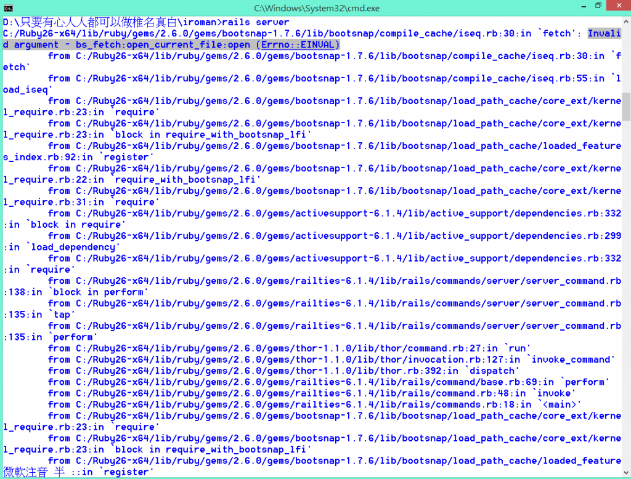Click the scrollbar up arrow
This screenshot has height=479, width=631.
pos(626,22)
